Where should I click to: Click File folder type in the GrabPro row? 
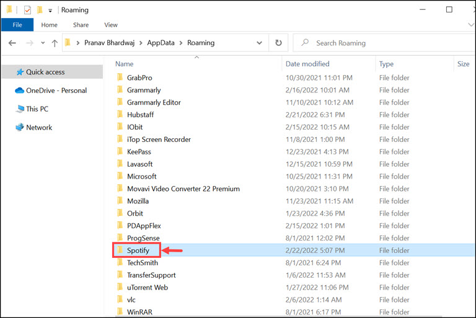(x=394, y=77)
